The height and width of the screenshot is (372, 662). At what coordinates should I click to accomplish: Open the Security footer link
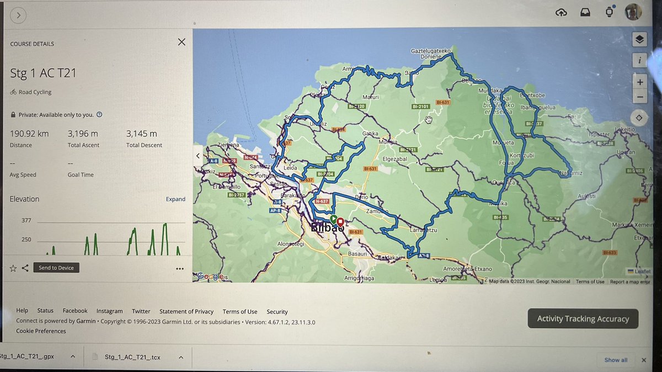(277, 312)
